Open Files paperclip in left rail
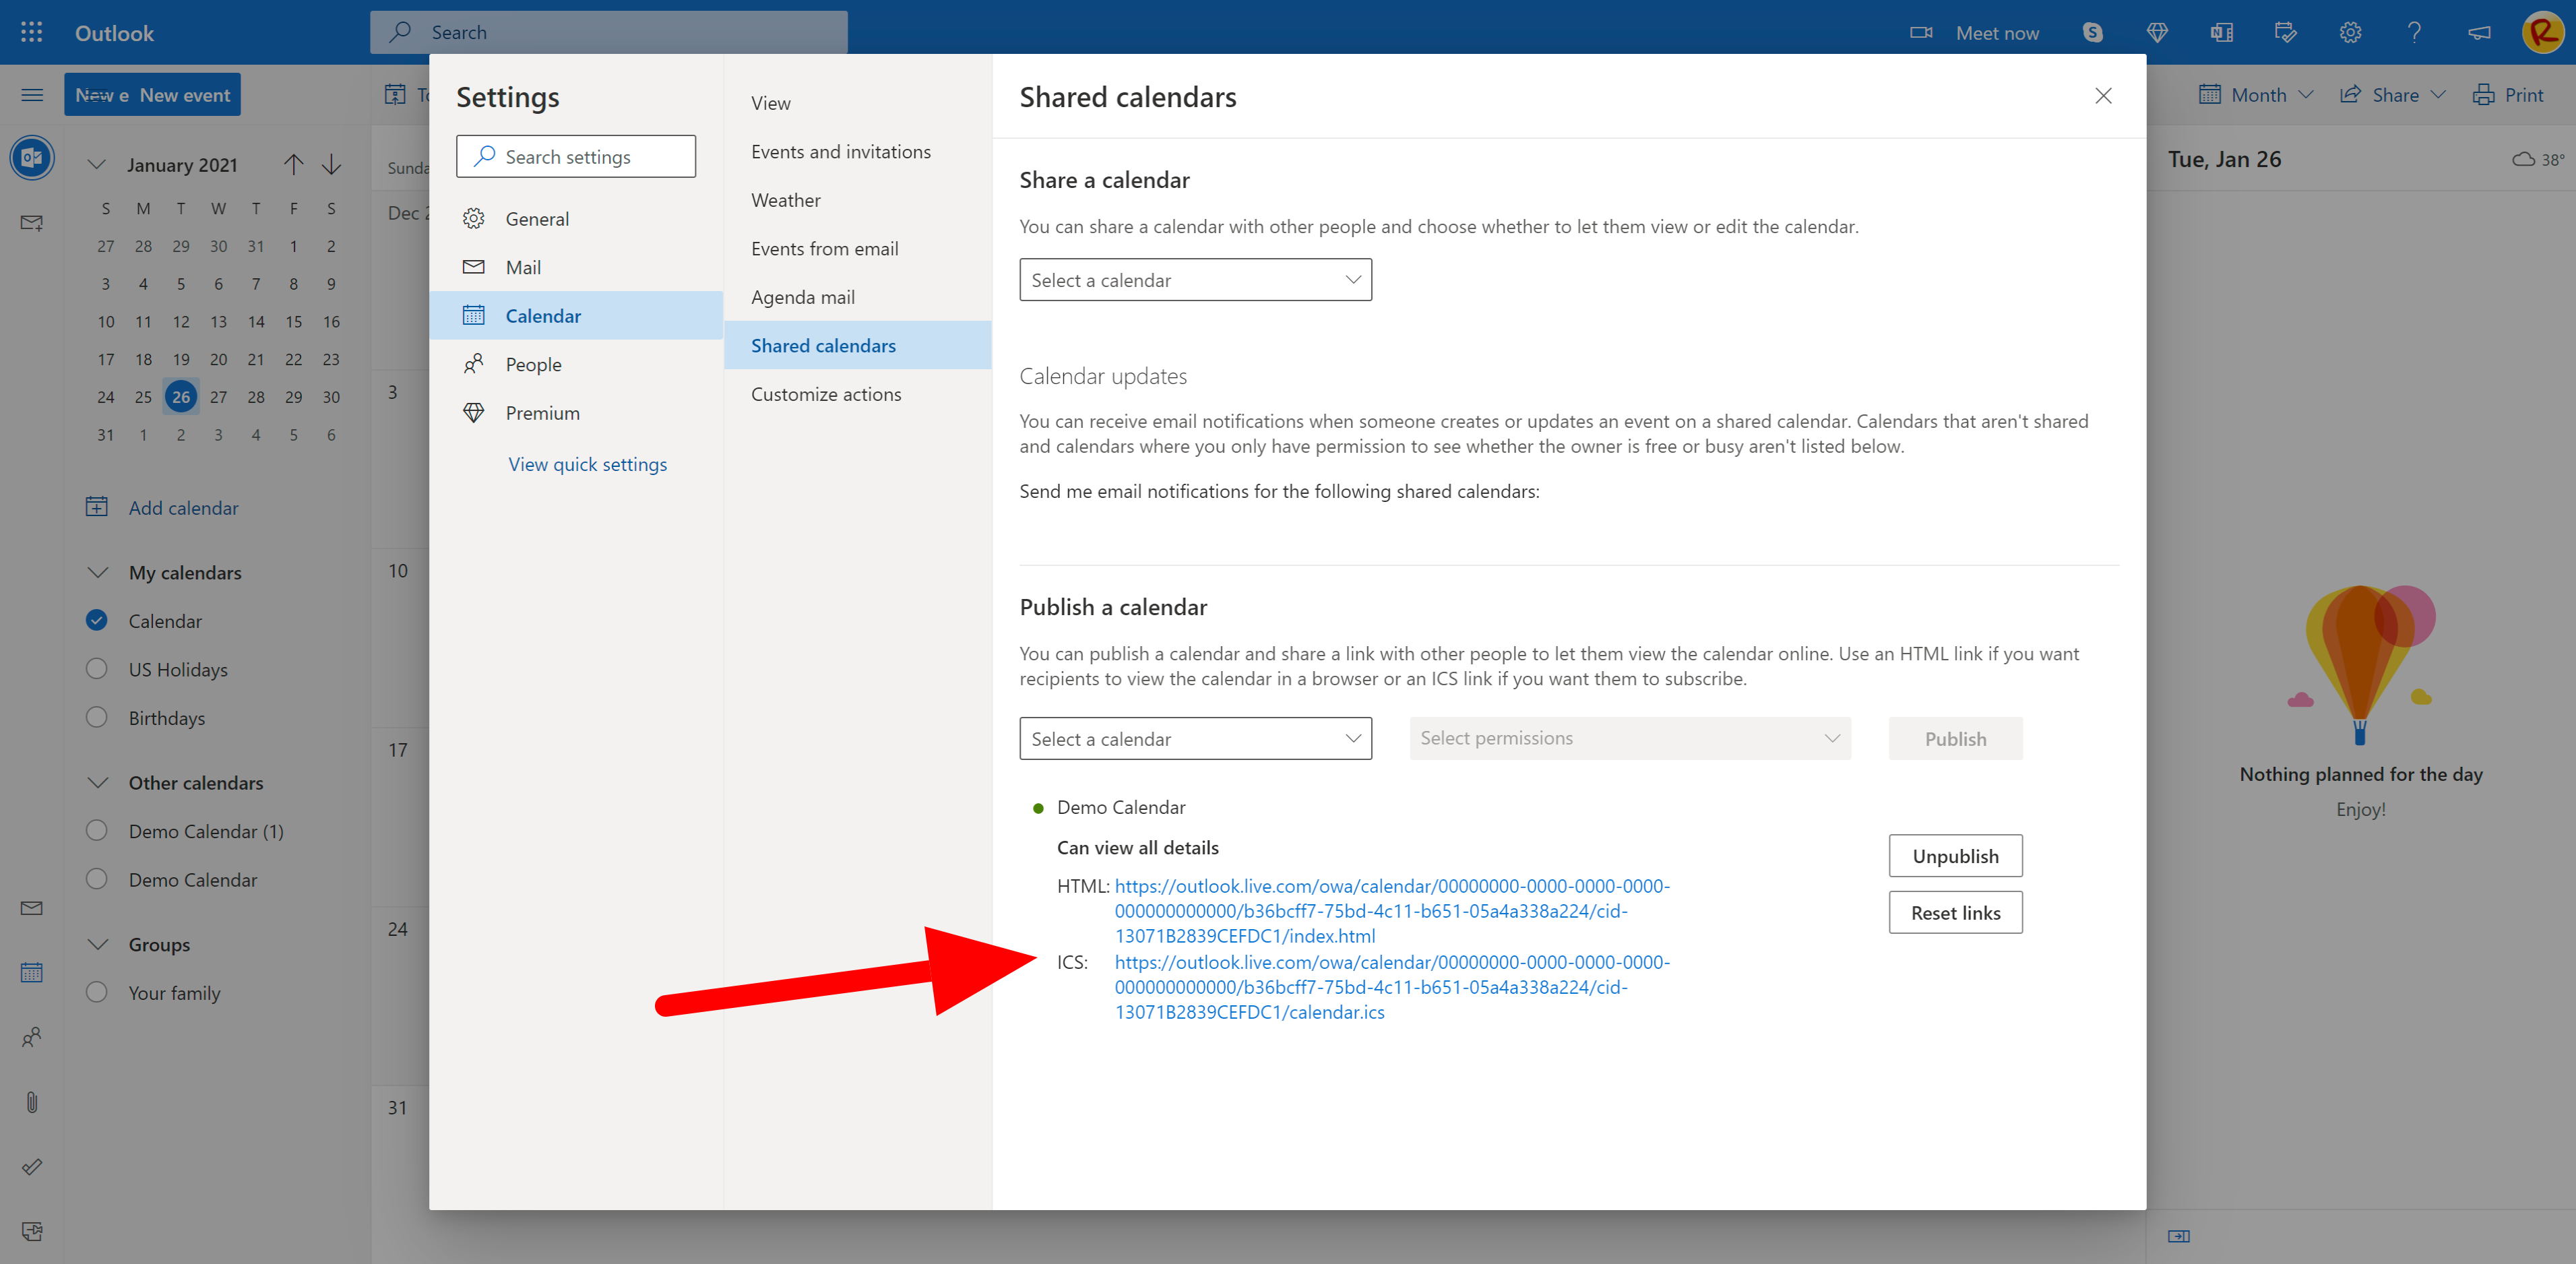This screenshot has width=2576, height=1264. (32, 1102)
